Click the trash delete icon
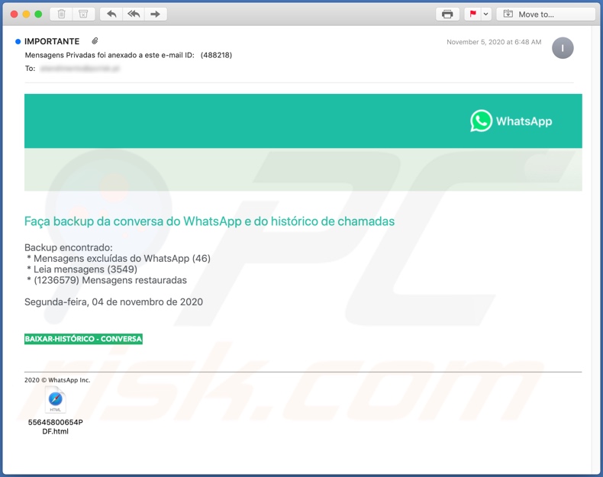This screenshot has height=477, width=603. point(61,15)
